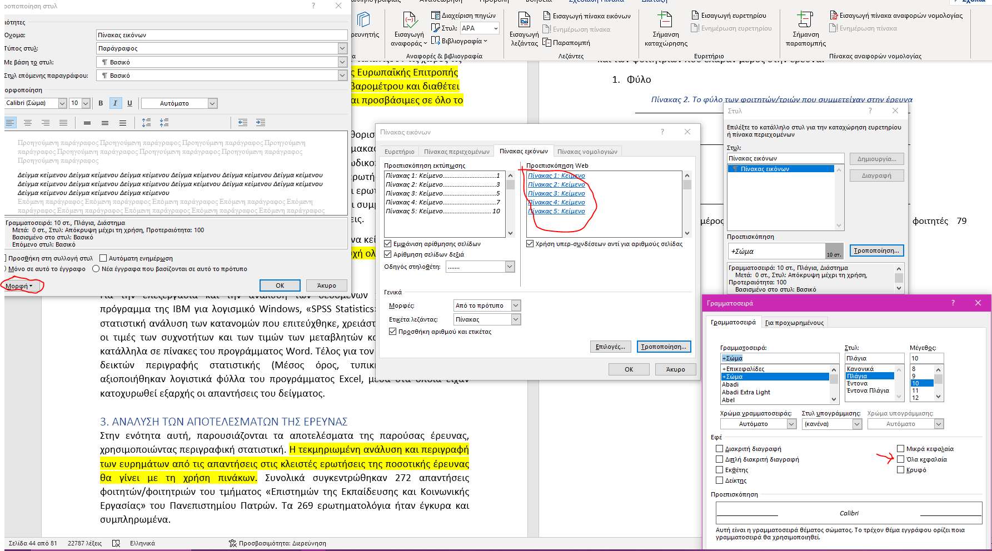This screenshot has width=992, height=551.
Task: Click Διαχείριση πηγών in the ribbon
Action: 463,16
